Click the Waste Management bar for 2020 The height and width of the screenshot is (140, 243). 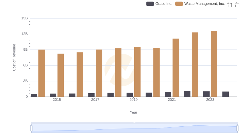pyautogui.click(x=156, y=72)
